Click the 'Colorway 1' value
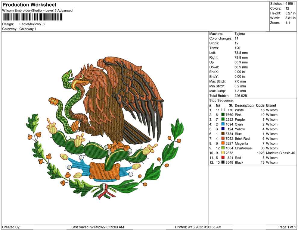Screen dimensions: 298x230 tap(28, 29)
